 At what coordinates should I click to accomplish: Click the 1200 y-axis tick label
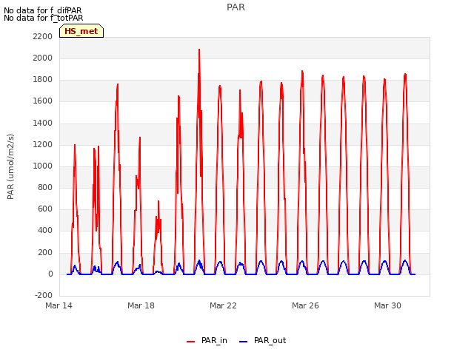tap(43, 145)
